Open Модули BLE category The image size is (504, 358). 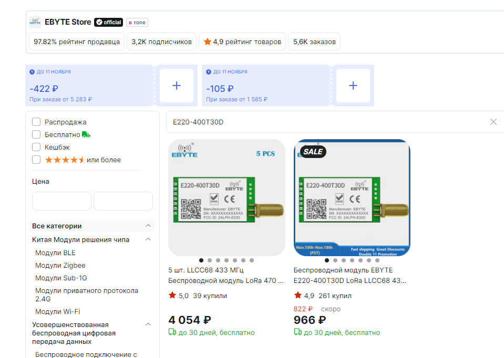coord(55,252)
